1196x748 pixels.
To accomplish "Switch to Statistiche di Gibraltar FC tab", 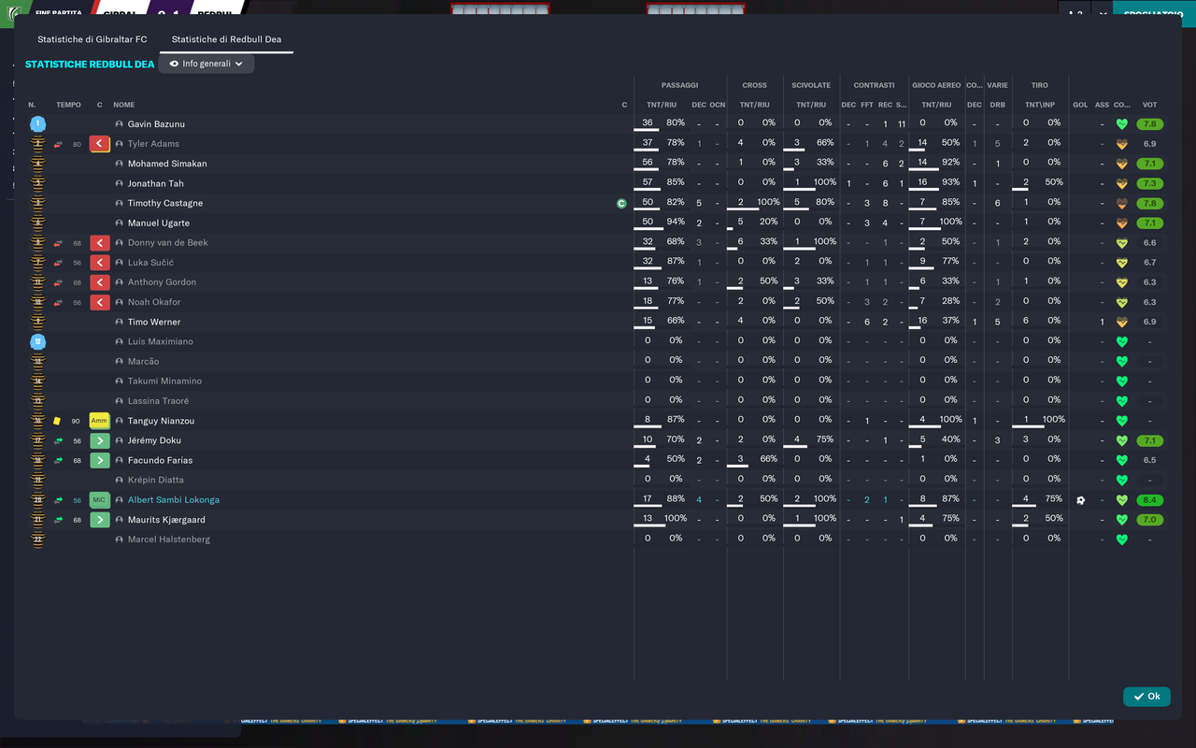I will (93, 39).
